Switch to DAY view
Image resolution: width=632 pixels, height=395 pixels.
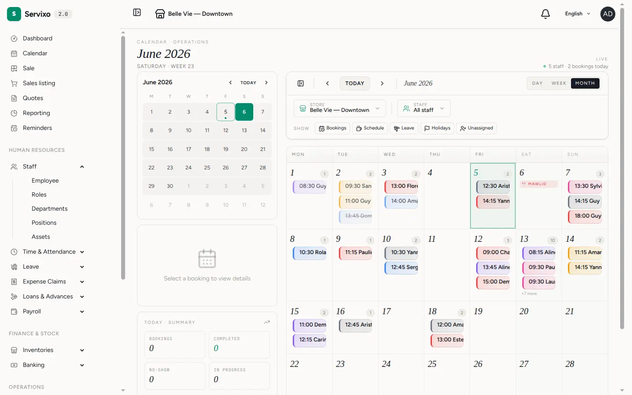[x=537, y=83]
